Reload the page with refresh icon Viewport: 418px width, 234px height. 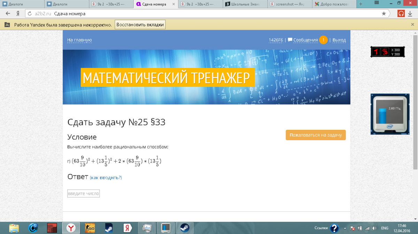[x=30, y=14]
